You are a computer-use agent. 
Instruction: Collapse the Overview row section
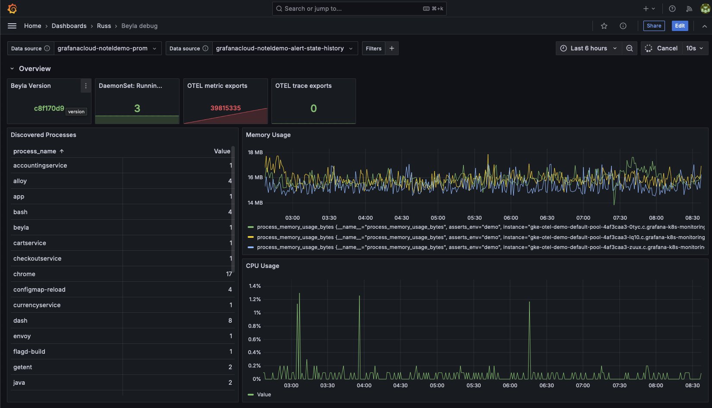12,69
